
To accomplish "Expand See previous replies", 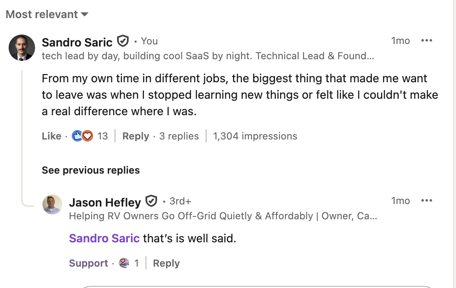I will (91, 170).
